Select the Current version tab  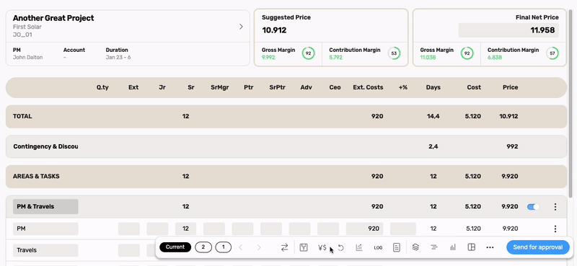175,247
